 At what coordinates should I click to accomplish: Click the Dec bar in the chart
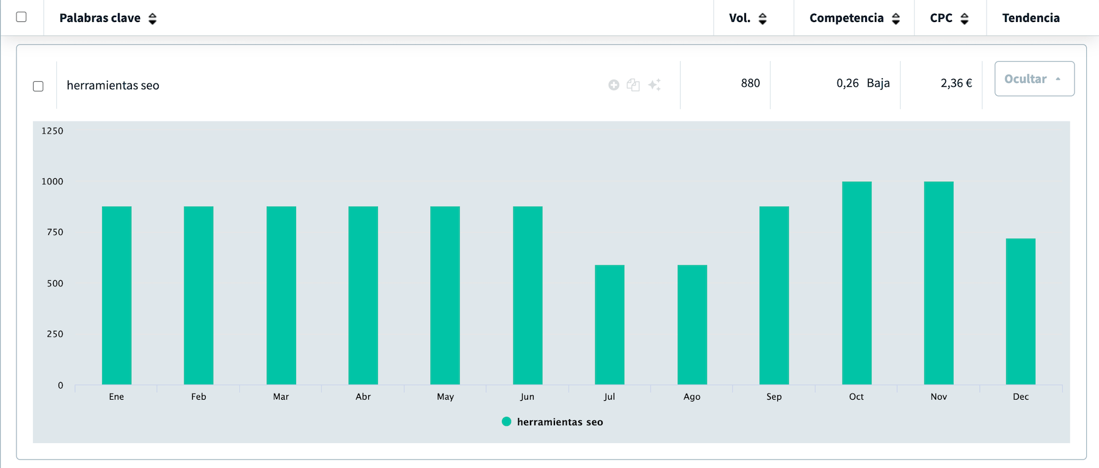pyautogui.click(x=1021, y=311)
